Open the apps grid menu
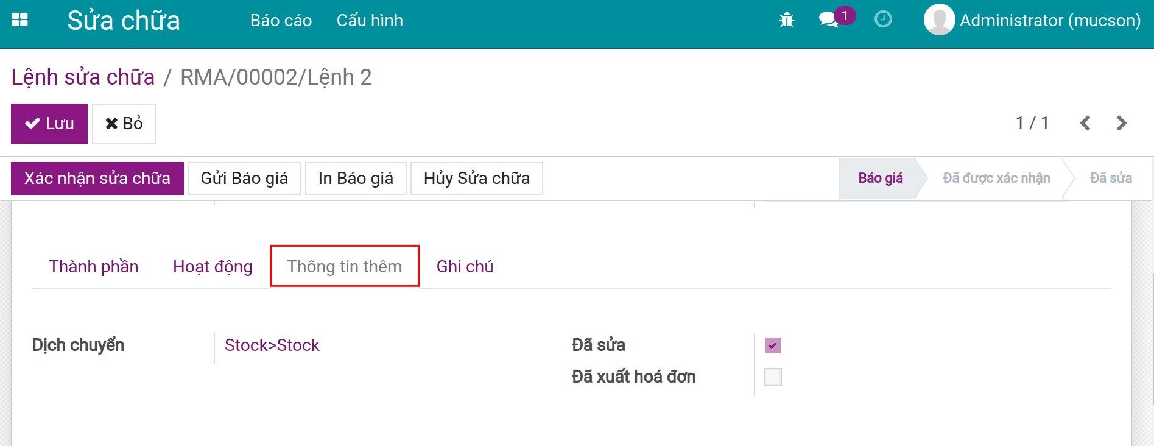Viewport: 1154px width, 446px height. pos(19,20)
